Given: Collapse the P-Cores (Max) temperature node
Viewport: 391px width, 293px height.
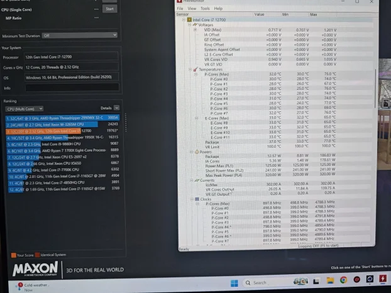Looking at the screenshot, I should coord(196,74).
